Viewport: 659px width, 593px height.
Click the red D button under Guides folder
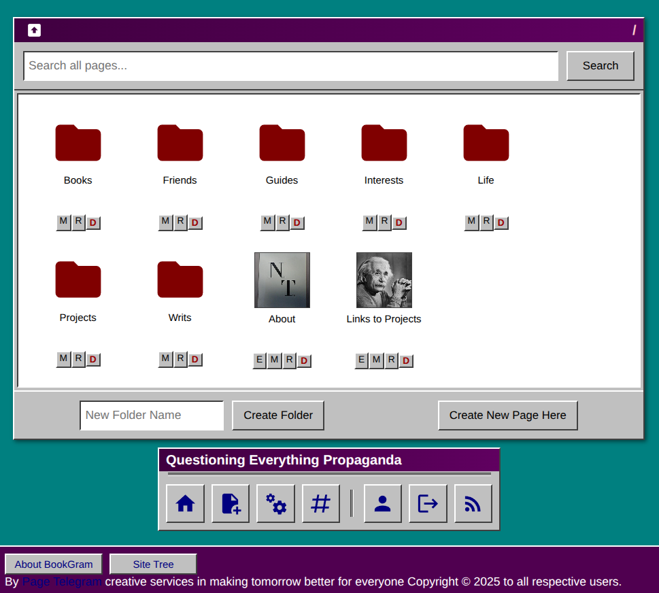click(297, 222)
